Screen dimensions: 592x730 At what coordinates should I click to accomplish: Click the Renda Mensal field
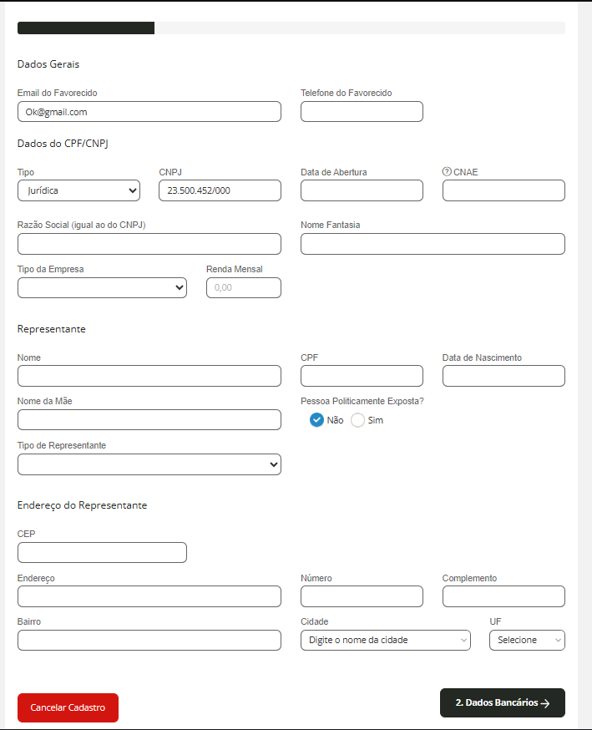[244, 287]
